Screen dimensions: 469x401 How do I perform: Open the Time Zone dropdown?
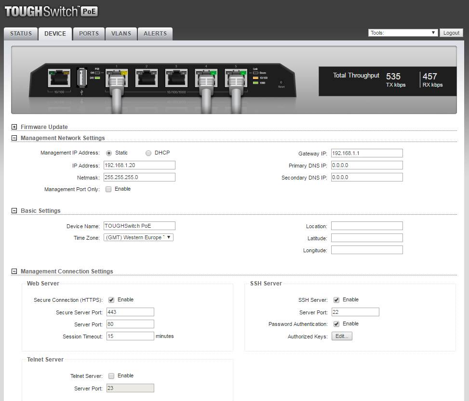138,238
